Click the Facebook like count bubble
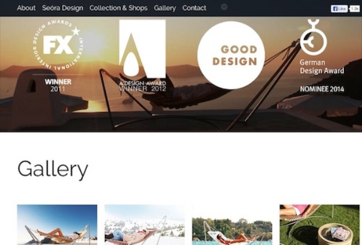The width and height of the screenshot is (362, 245). pyautogui.click(x=355, y=9)
